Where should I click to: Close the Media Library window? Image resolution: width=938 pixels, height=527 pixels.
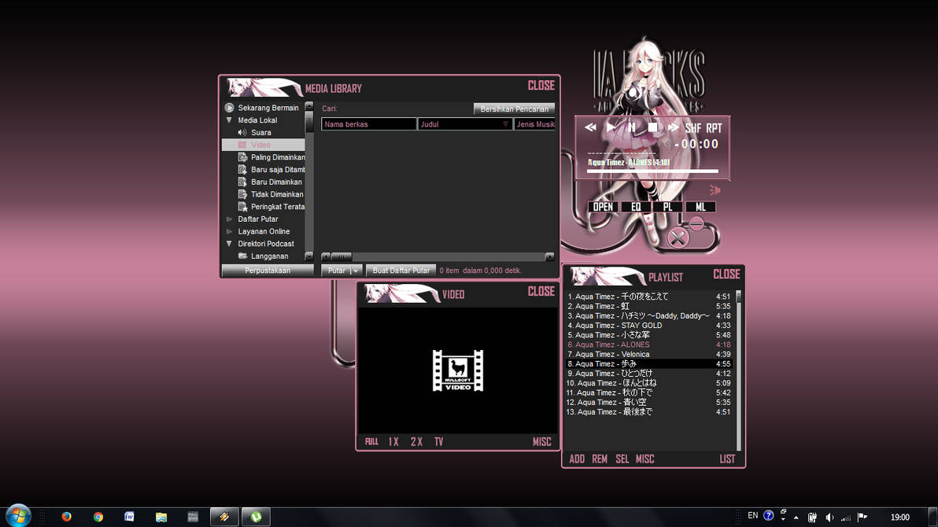(x=541, y=86)
